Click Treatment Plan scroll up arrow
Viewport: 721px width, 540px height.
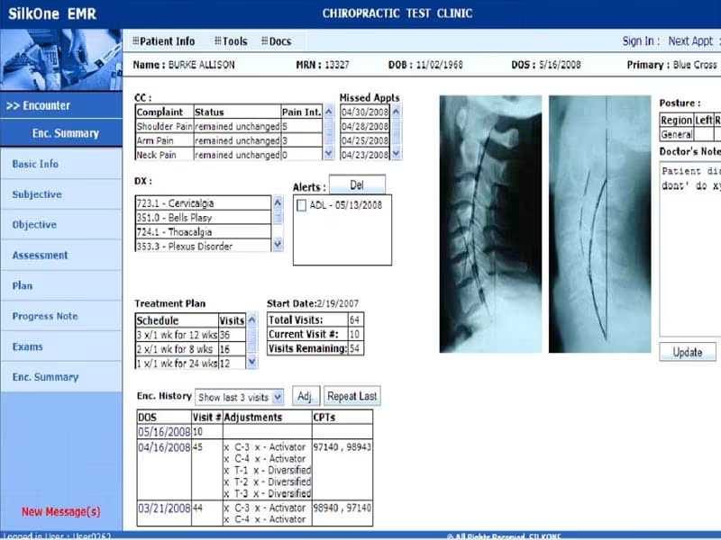pos(252,319)
